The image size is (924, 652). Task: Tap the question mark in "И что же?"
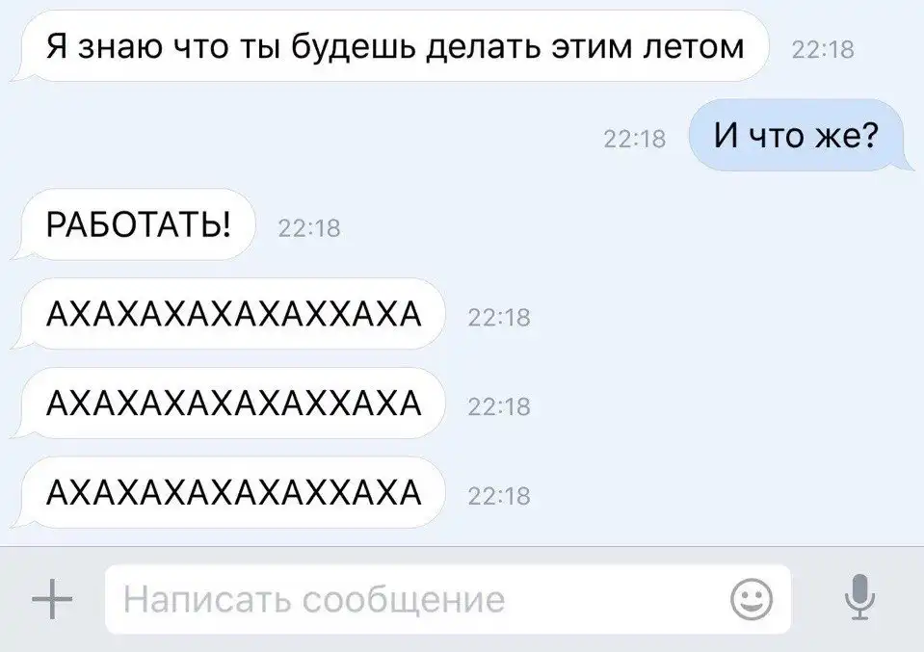coord(869,135)
